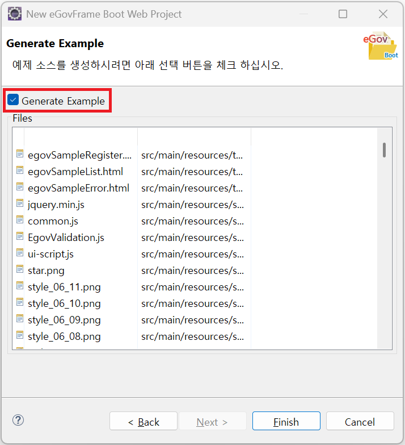Click the path cell of ui-script.js row
405x445 pixels.
193,254
